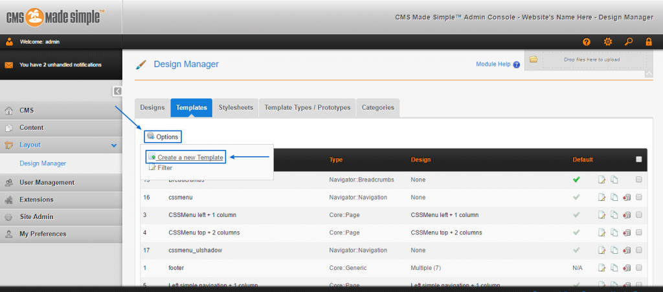Expand the CMS sidebar section
The width and height of the screenshot is (663, 292).
pyautogui.click(x=61, y=110)
